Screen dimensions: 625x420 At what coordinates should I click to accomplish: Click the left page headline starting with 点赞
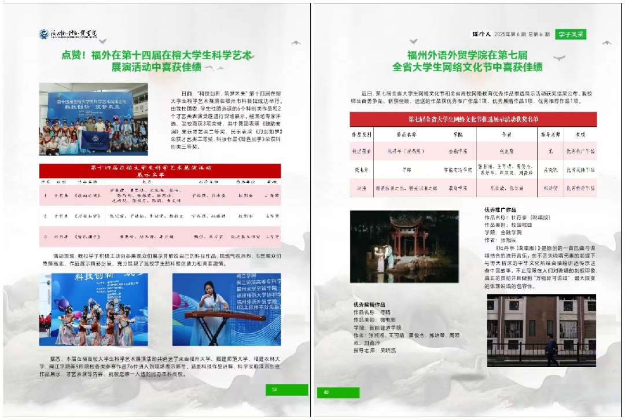pyautogui.click(x=157, y=61)
